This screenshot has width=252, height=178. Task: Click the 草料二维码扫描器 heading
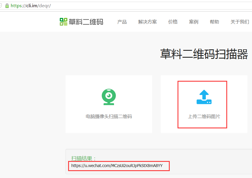(204, 54)
